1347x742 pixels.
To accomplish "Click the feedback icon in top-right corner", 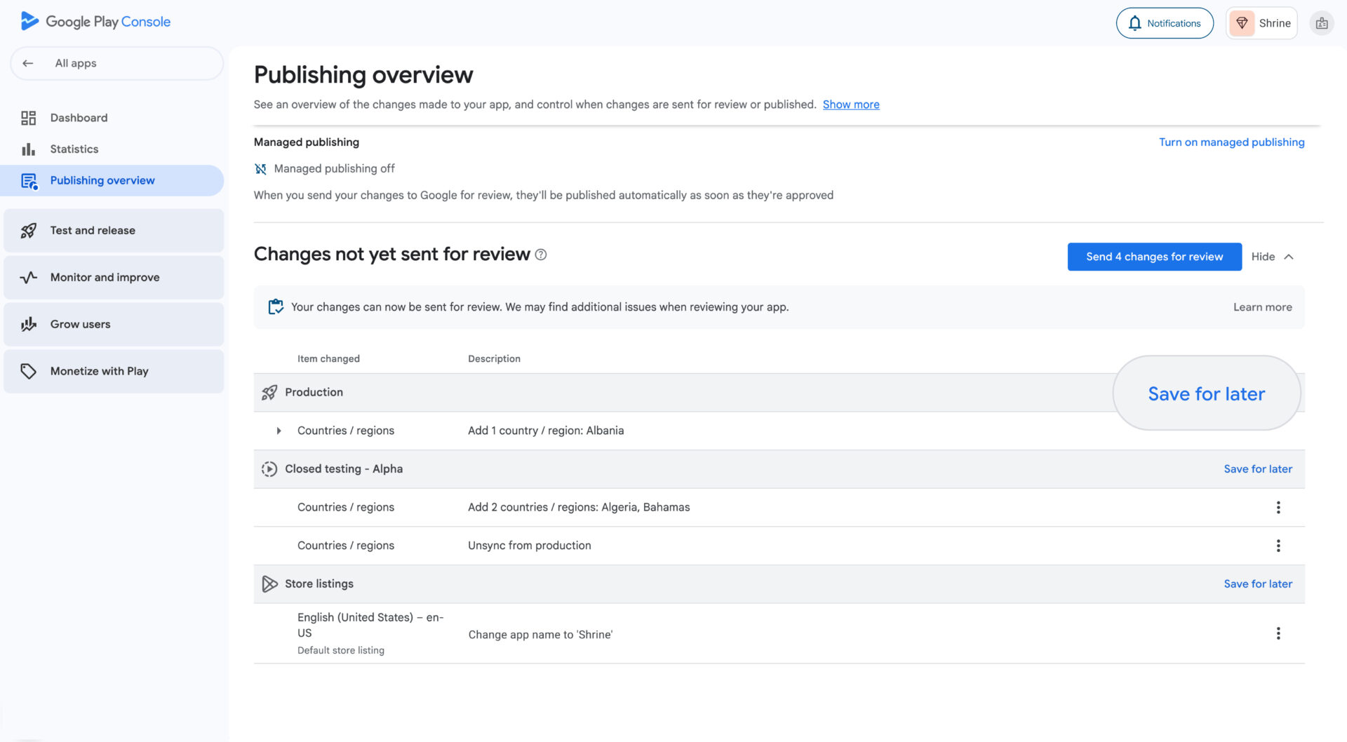I will click(x=1322, y=23).
